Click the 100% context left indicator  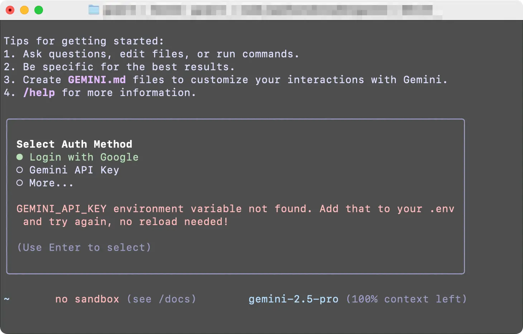[x=407, y=299]
